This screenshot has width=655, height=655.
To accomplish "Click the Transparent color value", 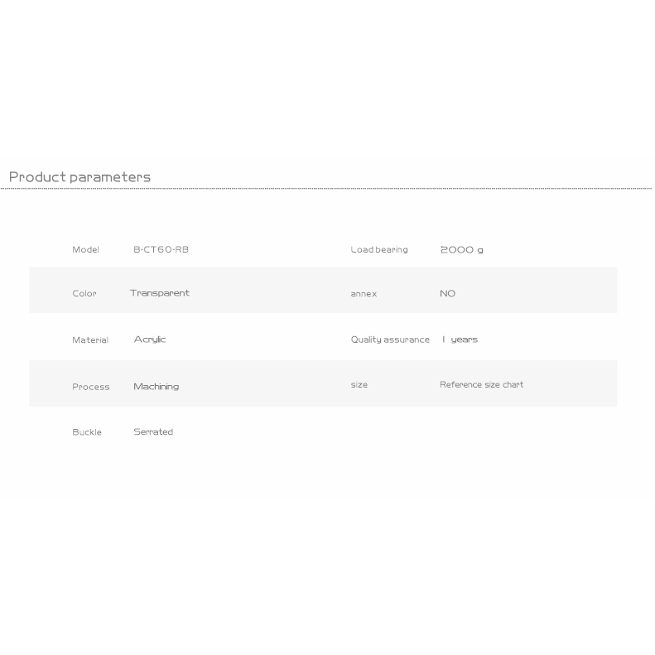I will click(160, 293).
